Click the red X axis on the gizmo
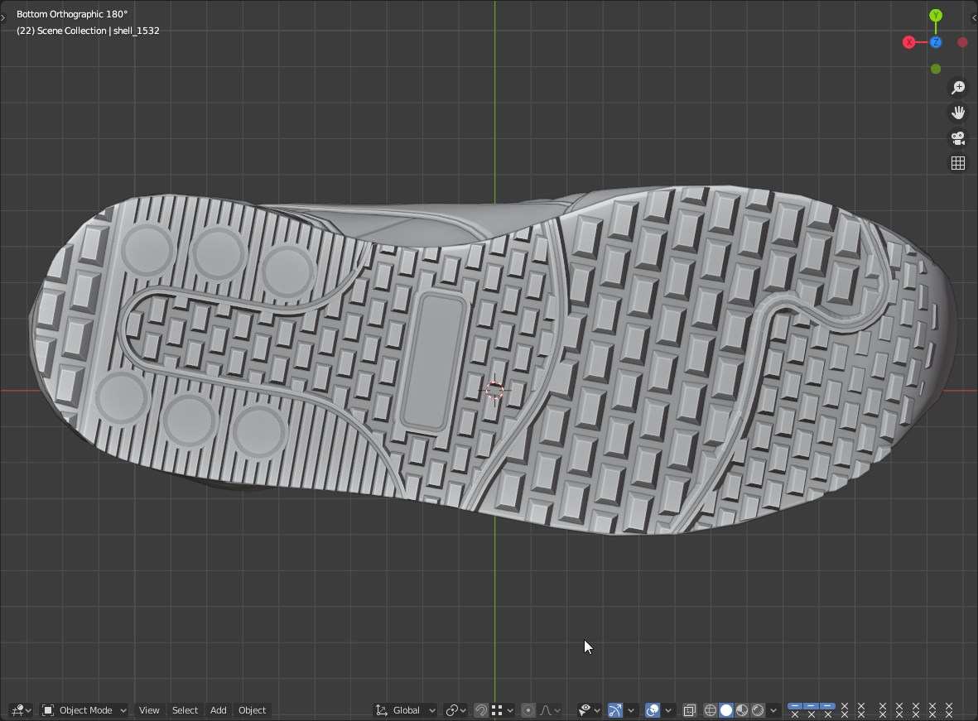The height and width of the screenshot is (721, 978). pyautogui.click(x=908, y=42)
